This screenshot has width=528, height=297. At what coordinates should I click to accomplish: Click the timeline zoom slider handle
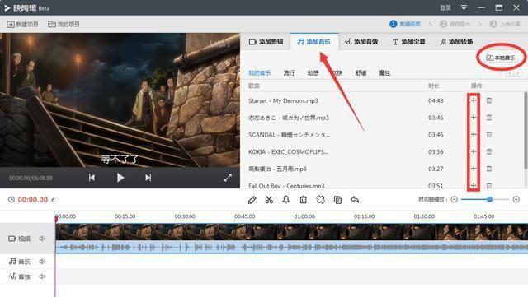pyautogui.click(x=489, y=200)
